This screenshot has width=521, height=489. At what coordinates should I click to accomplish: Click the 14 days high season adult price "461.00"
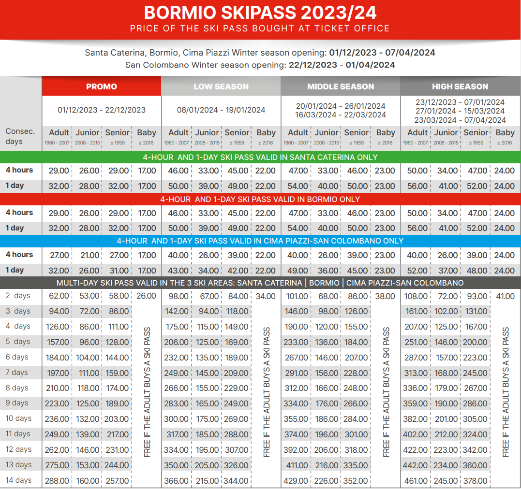(416, 481)
